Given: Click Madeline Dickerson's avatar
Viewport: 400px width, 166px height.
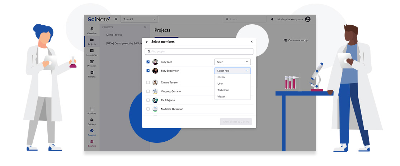Looking at the screenshot, I should click(155, 109).
